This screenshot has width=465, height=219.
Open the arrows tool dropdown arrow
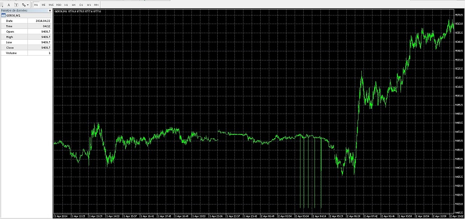point(27,5)
